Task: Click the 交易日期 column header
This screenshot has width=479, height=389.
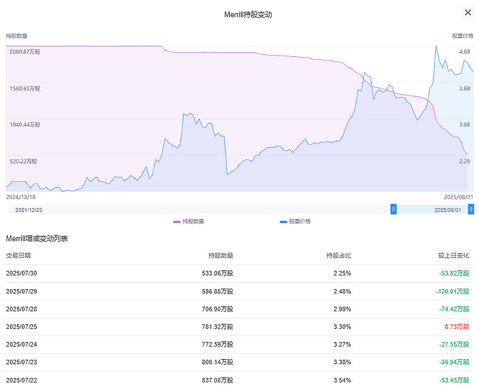Action: pos(19,256)
